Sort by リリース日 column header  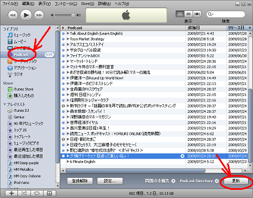coord(239,28)
